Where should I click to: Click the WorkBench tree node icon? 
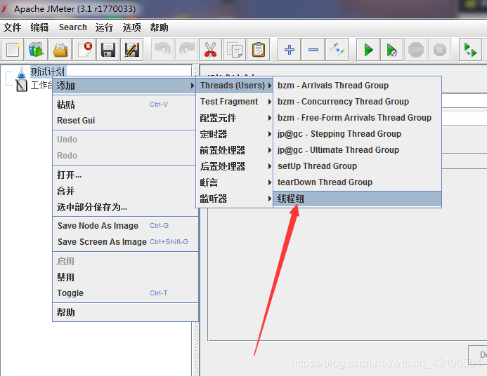[x=21, y=86]
